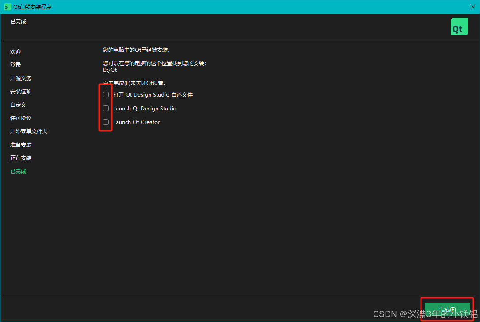Select the 许可协议 step in the sidebar

point(21,118)
